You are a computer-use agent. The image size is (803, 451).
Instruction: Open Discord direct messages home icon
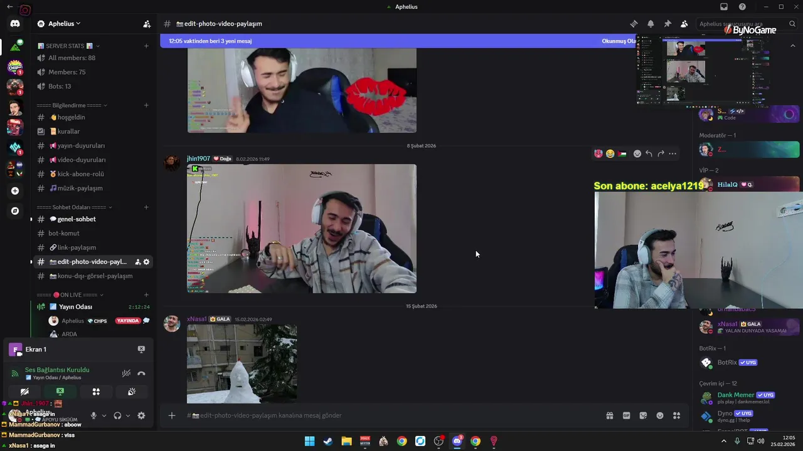click(15, 24)
